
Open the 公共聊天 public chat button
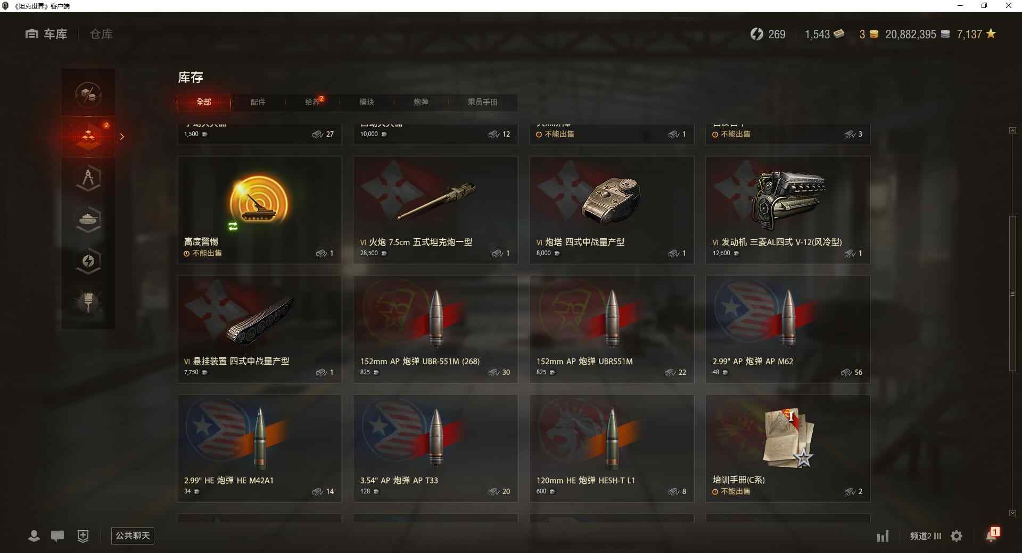click(x=133, y=535)
